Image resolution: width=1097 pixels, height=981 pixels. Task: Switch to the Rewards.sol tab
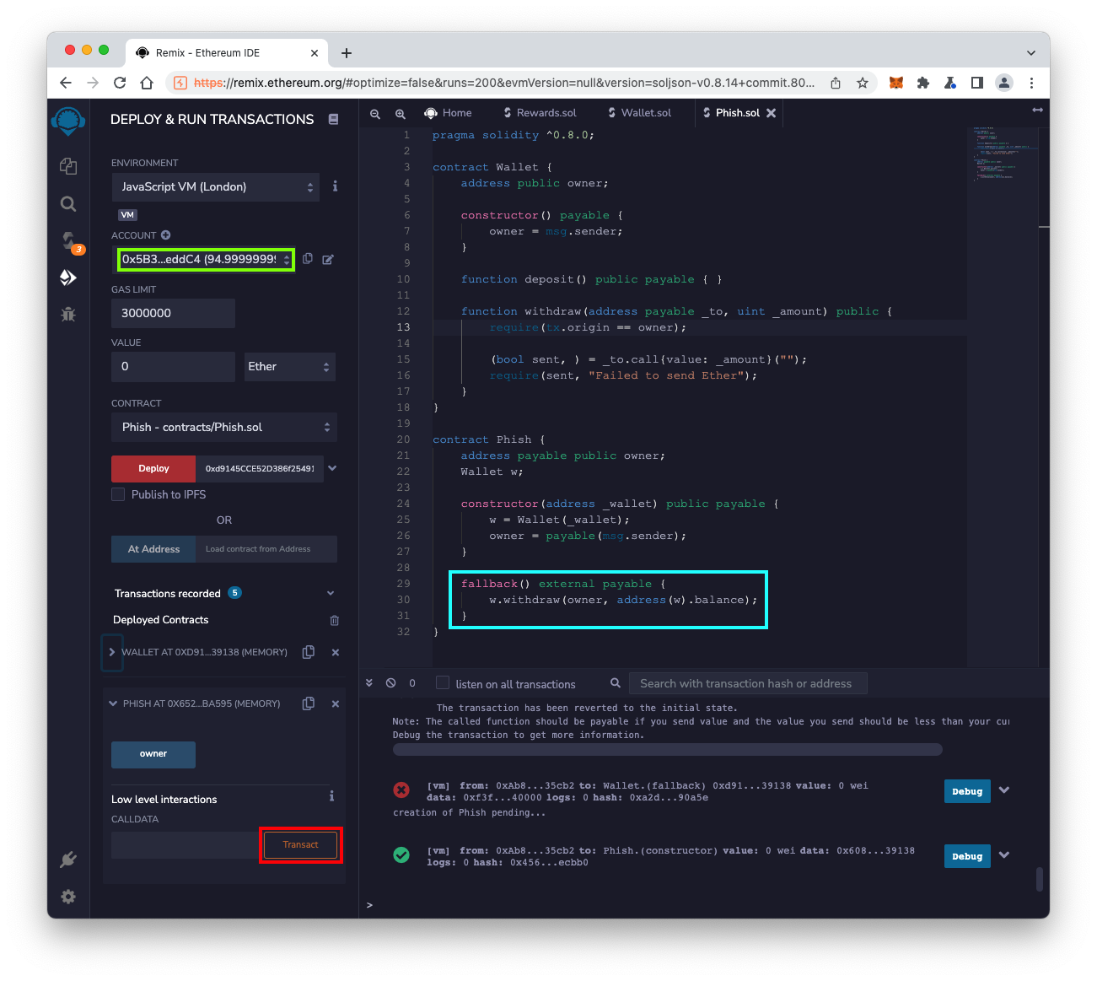540,113
